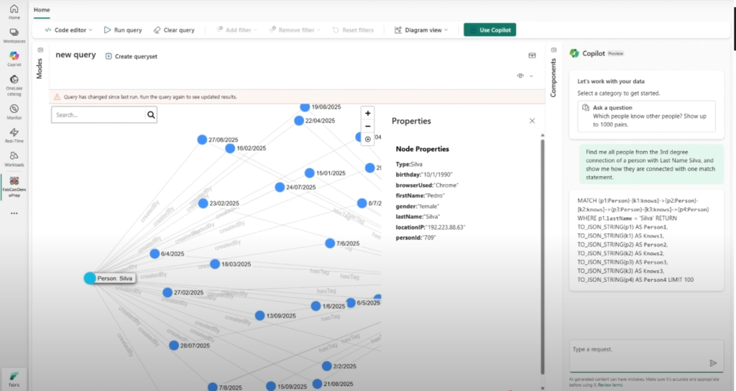Select the Home tab
Screen dimensions: 736x391
coord(42,9)
